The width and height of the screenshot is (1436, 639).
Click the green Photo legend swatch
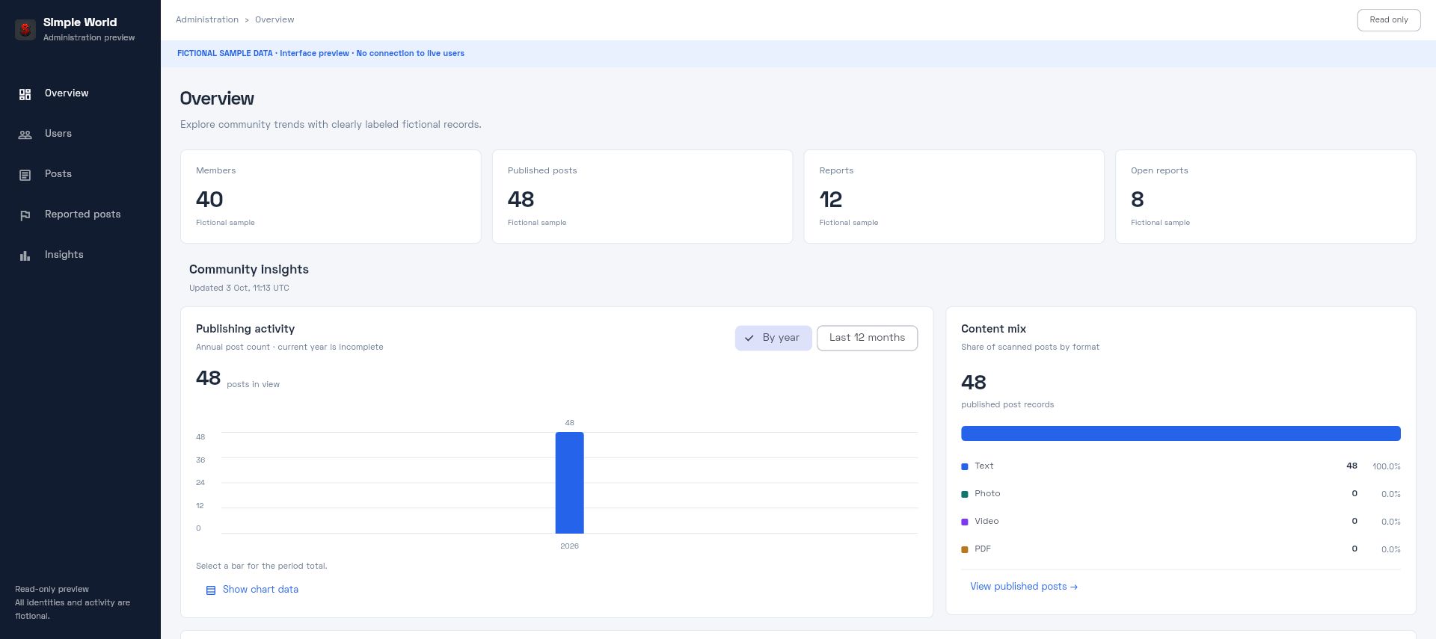point(965,495)
